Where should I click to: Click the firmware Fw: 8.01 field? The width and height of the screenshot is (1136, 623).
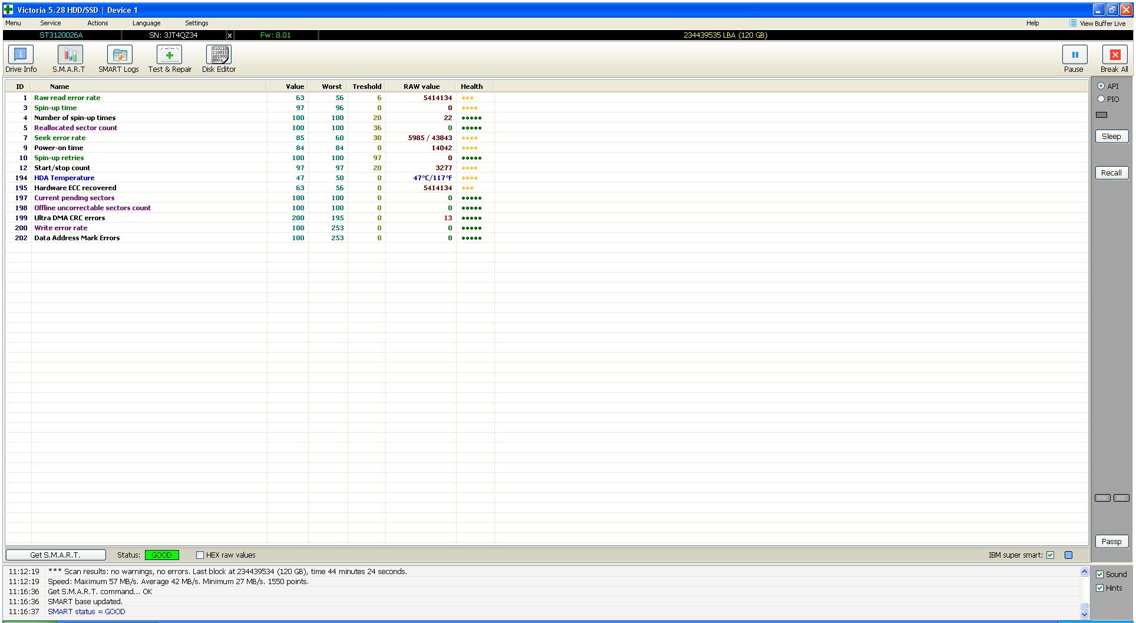tap(275, 35)
